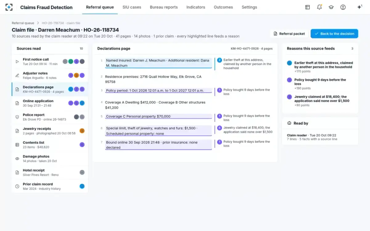Viewport: 370px width, 231px height.
Task: Click the orange dot on Adjuster notes row
Action: [76, 75]
